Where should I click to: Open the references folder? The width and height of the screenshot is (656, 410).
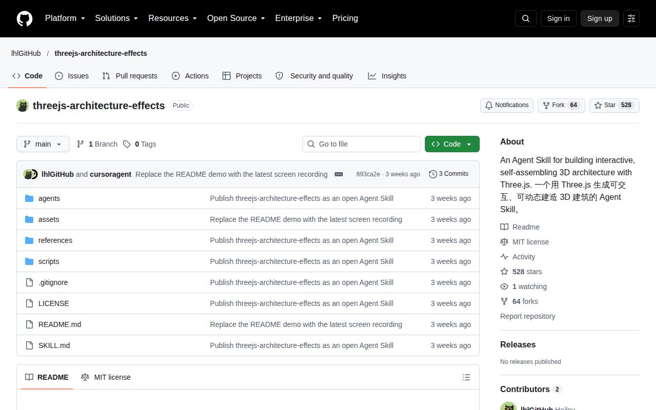(x=55, y=240)
